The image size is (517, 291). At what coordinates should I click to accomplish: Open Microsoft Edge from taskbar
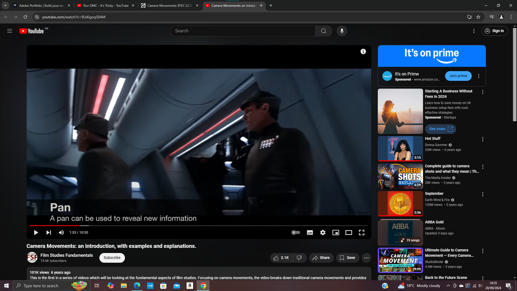pos(137,286)
